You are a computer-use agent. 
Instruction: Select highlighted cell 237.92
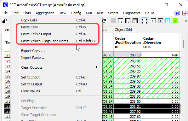128,112
